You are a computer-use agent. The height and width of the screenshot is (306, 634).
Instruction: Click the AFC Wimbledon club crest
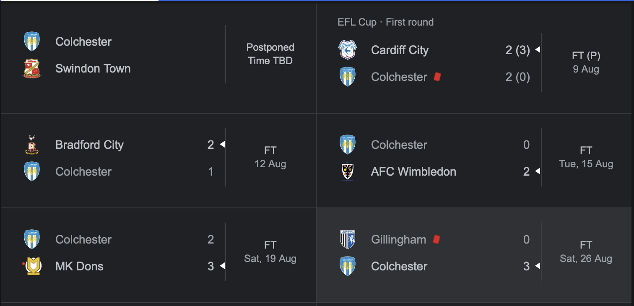[x=347, y=172]
